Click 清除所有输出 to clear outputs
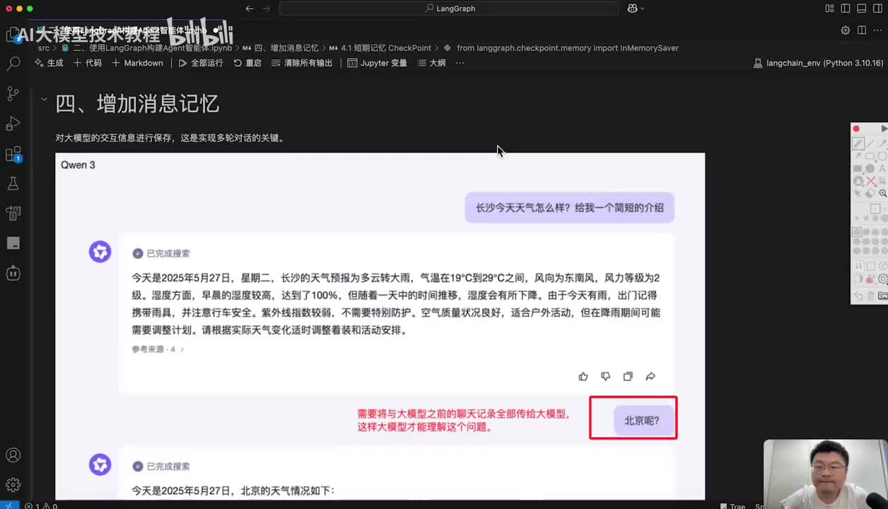Screen dimensions: 888x509 (302, 63)
